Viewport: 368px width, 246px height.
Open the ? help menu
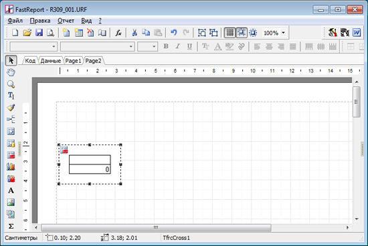tap(100, 21)
